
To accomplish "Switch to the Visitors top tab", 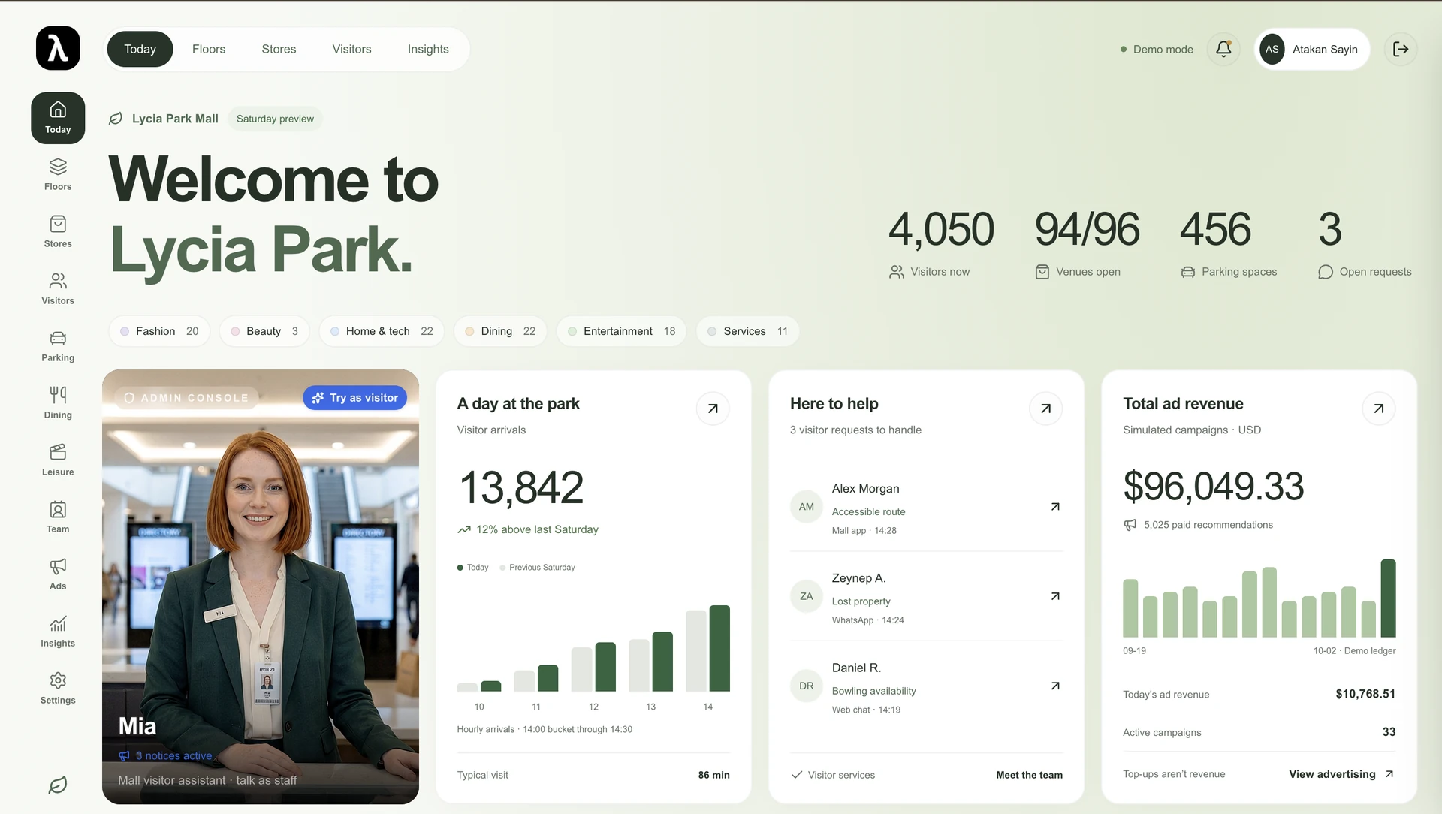I will pos(351,49).
